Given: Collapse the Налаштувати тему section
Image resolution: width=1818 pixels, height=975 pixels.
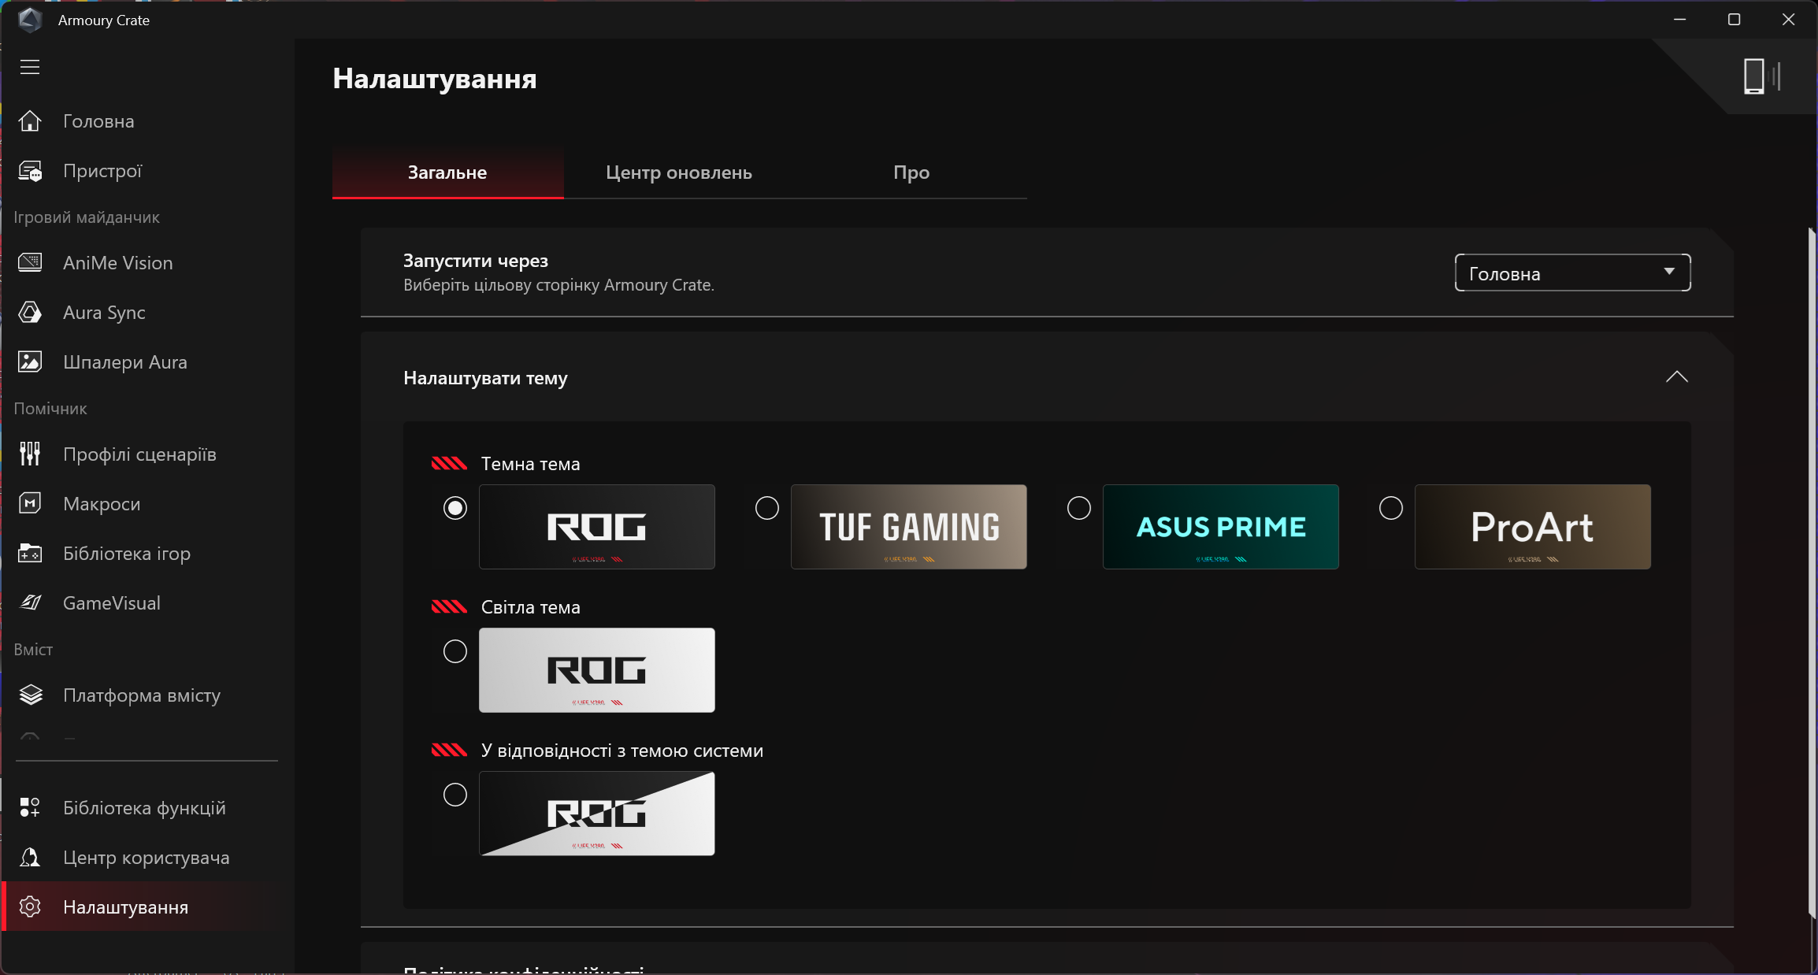Looking at the screenshot, I should coord(1676,377).
